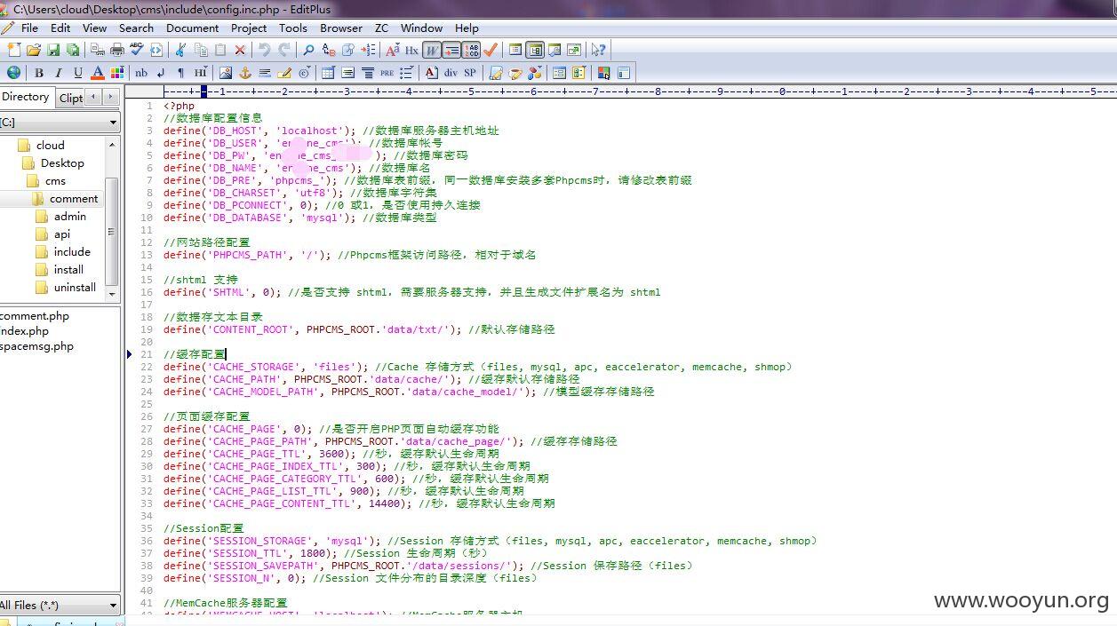Cut the selected text
The height and width of the screenshot is (626, 1117).
(180, 50)
